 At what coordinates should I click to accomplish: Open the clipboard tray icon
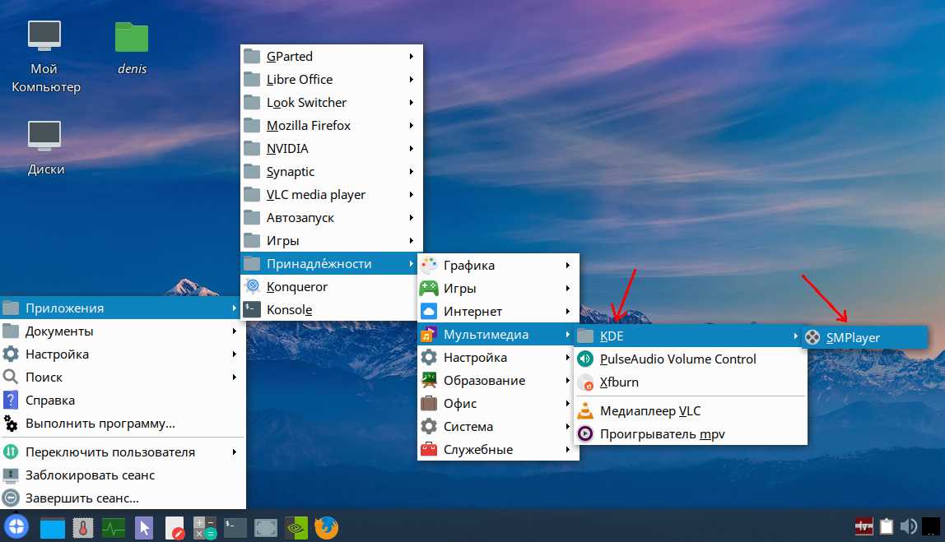coord(887,527)
